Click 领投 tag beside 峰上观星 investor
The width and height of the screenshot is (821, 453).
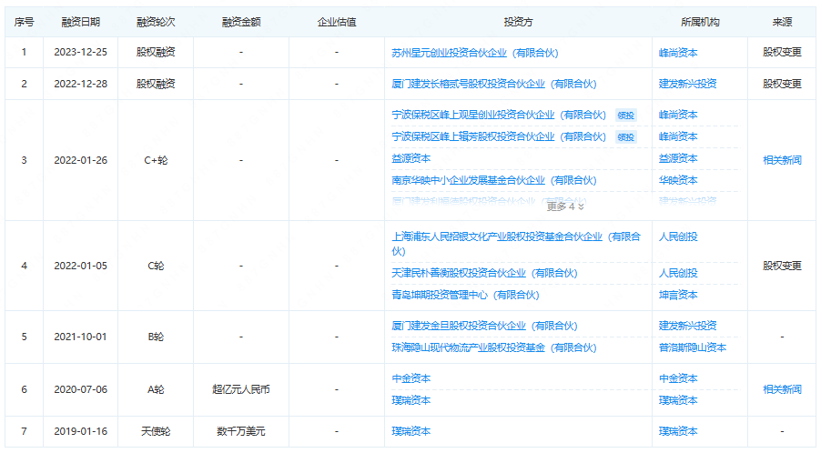(625, 116)
